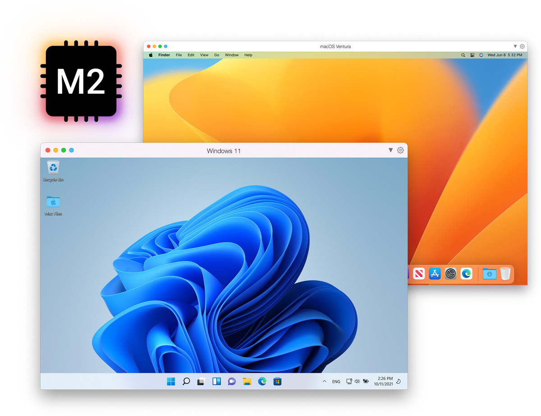Open the View menu in Finder

204,55
